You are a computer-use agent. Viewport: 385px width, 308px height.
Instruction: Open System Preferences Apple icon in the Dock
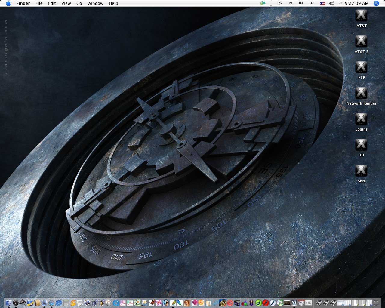point(308,303)
